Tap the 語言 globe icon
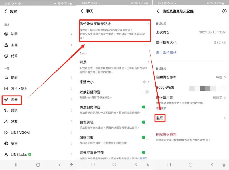 6,143
